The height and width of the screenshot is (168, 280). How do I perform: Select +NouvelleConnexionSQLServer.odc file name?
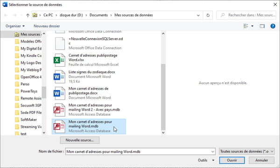click(96, 41)
